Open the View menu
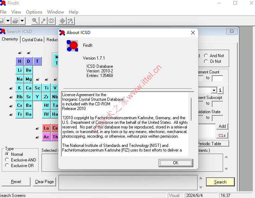The width and height of the screenshot is (255, 198). coord(16,12)
